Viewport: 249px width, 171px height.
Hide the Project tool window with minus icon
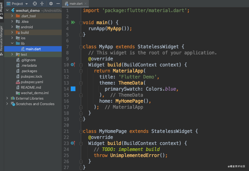coord(58,4)
